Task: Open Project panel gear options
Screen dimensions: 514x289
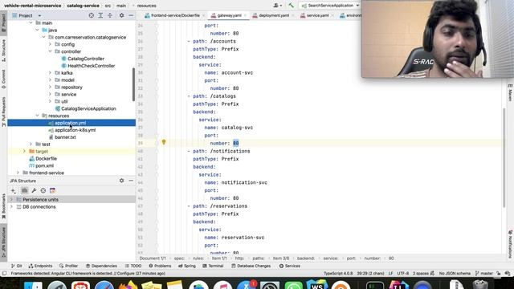Action: (x=121, y=15)
